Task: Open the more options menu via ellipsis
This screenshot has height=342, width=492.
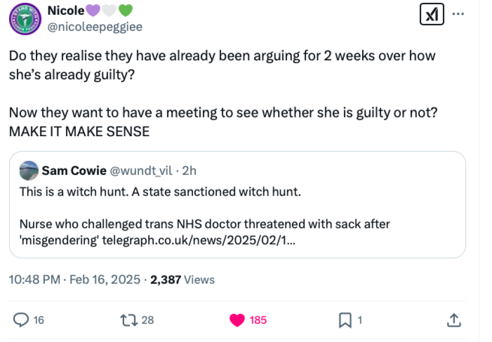Action: 458,14
